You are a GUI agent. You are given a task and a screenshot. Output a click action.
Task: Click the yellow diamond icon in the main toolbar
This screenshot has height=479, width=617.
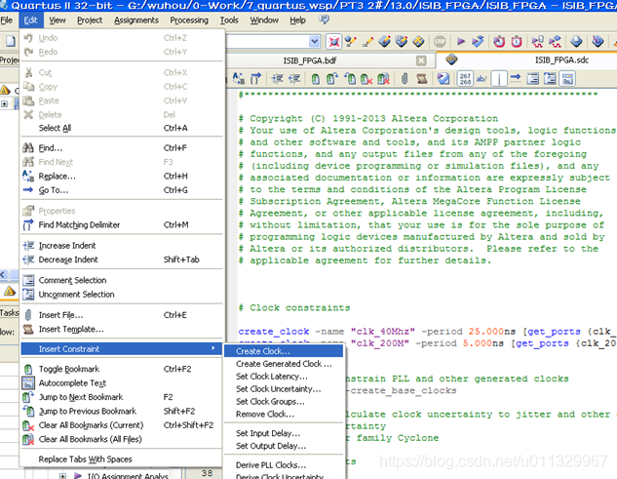tap(418, 41)
